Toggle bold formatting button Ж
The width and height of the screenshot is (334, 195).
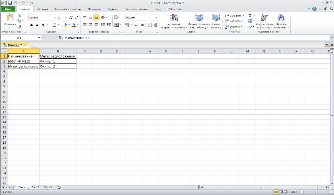[32, 25]
